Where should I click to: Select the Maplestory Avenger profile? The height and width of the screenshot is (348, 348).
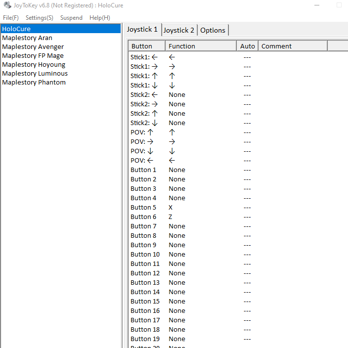(61, 46)
